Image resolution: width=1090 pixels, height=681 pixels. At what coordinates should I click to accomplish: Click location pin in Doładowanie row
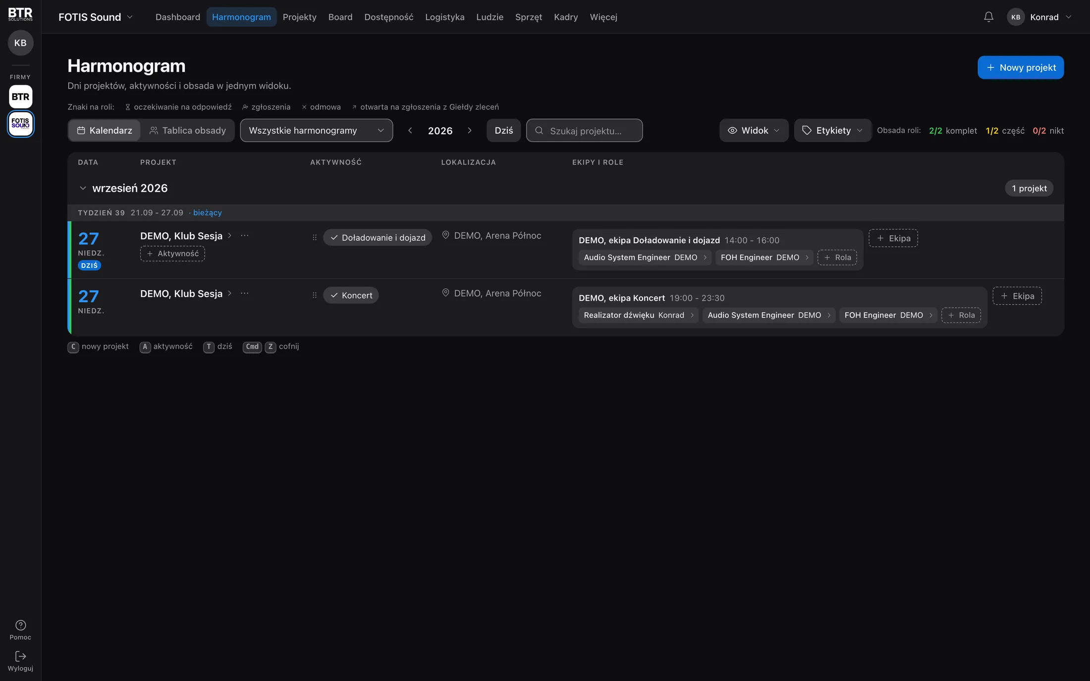(x=445, y=235)
